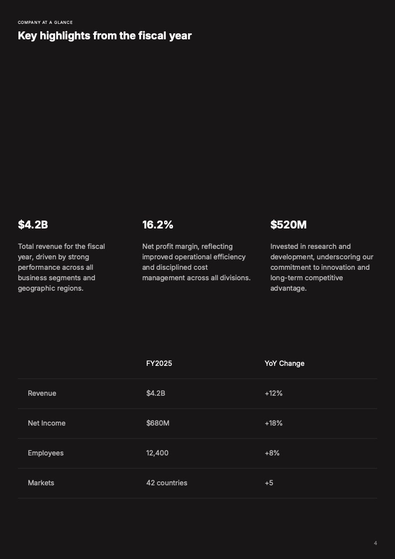Click the page number 4 in footer
Image resolution: width=395 pixels, height=559 pixels.
[x=376, y=543]
